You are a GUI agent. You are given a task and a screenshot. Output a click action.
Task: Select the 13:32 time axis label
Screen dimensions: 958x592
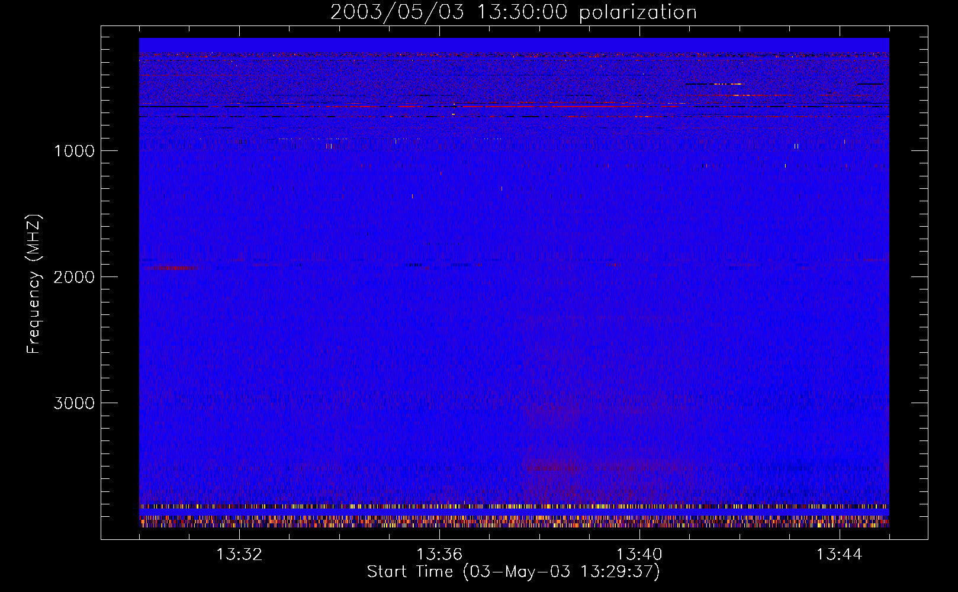[239, 555]
